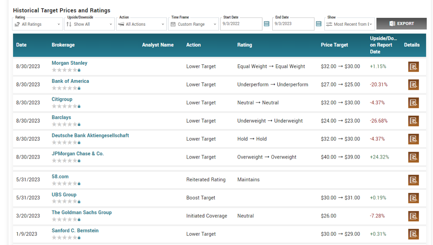
Task: Open the 58.com brokerage link
Action: pos(60,177)
